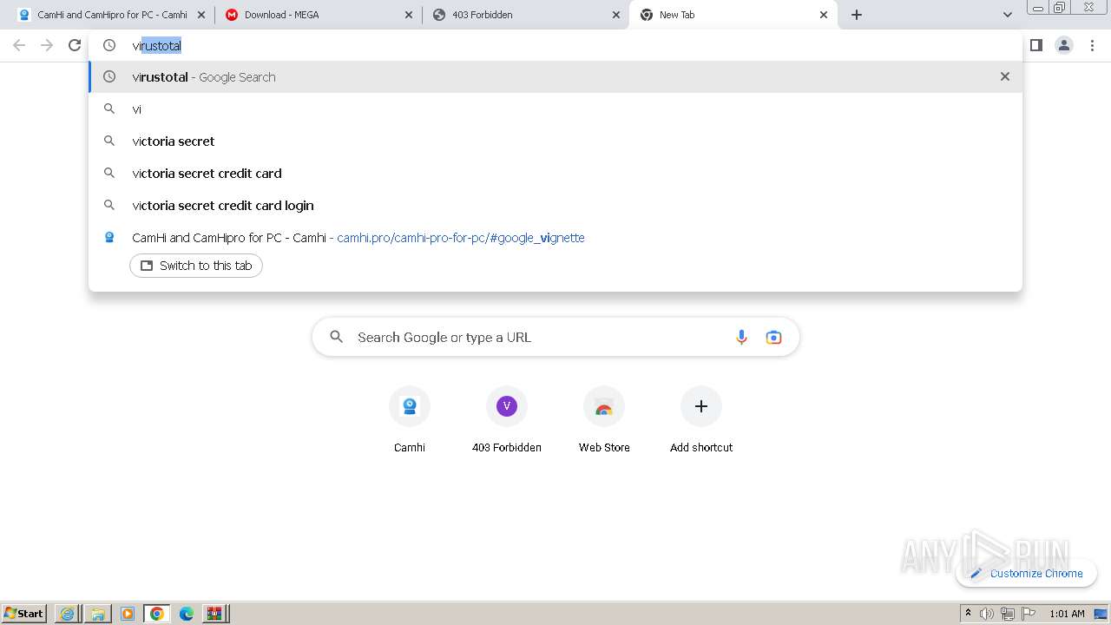The height and width of the screenshot is (625, 1111).
Task: Select the 'vi' search suggestion
Action: click(x=555, y=109)
